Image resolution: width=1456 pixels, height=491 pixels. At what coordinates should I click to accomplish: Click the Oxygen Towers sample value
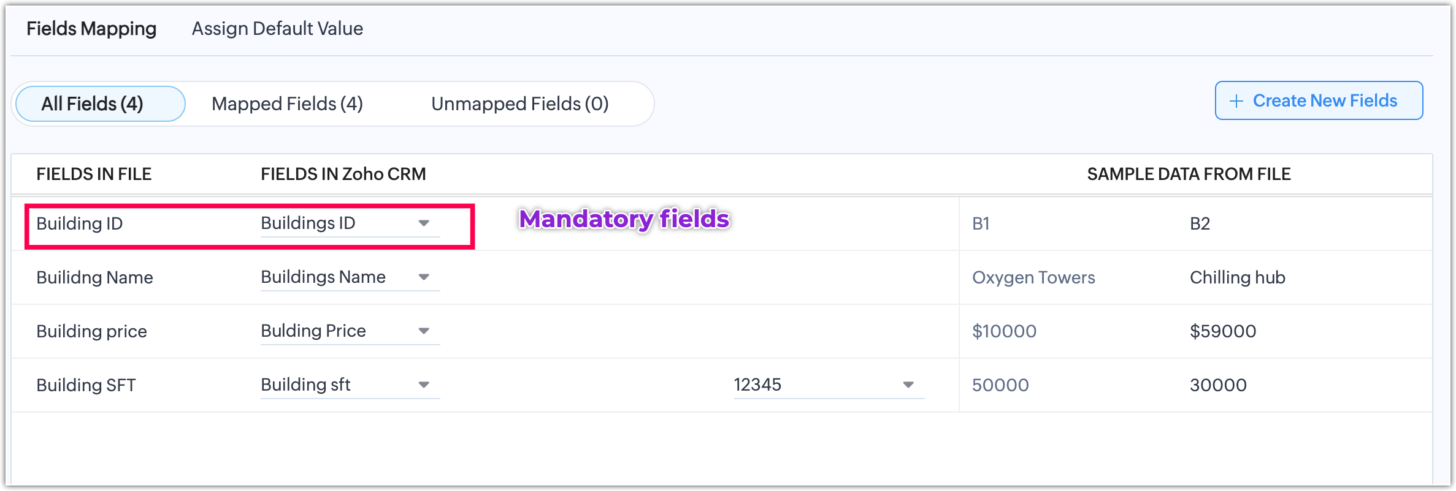(1033, 277)
